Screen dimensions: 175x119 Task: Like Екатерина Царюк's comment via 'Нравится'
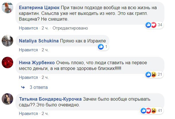(28, 28)
